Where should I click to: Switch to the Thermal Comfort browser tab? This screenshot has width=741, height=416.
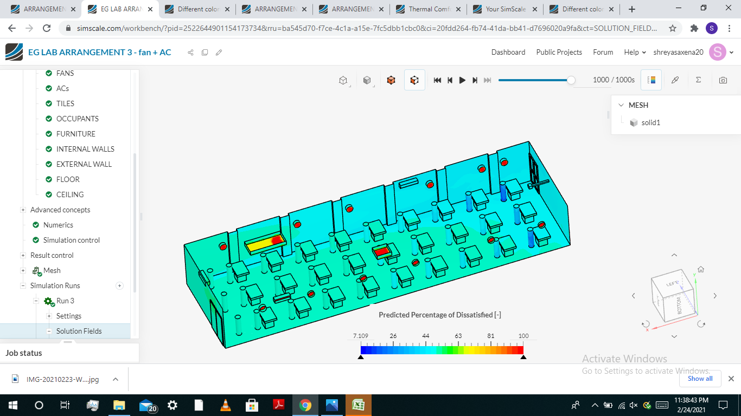click(429, 9)
